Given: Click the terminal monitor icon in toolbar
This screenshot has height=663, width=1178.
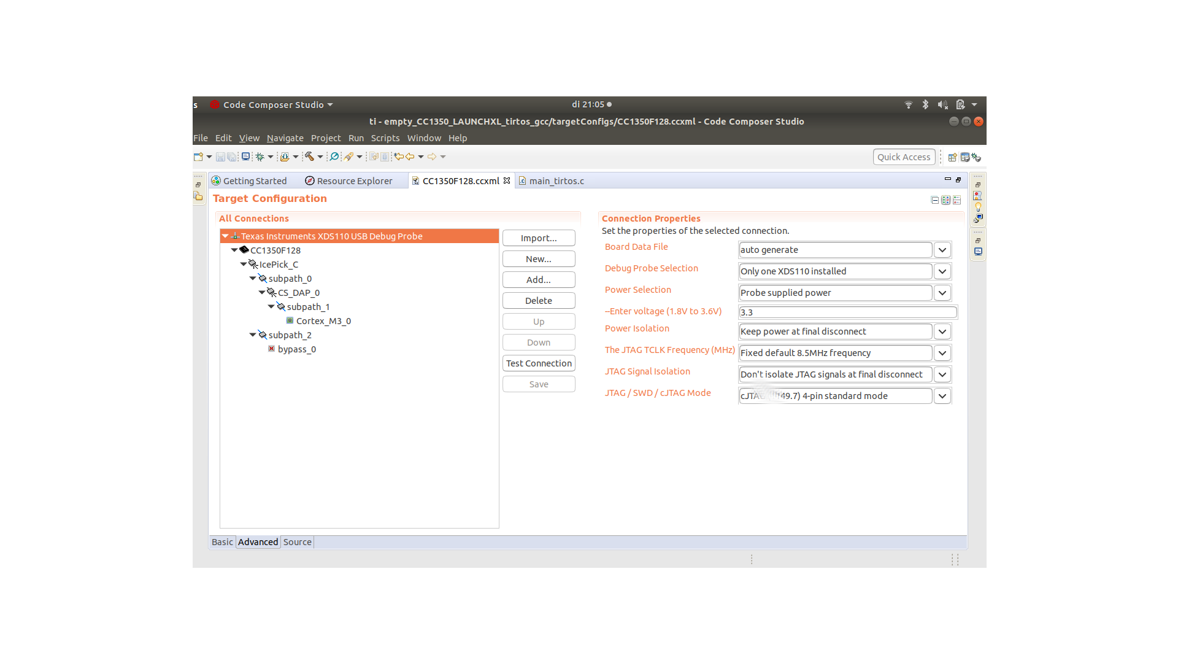Looking at the screenshot, I should point(246,157).
